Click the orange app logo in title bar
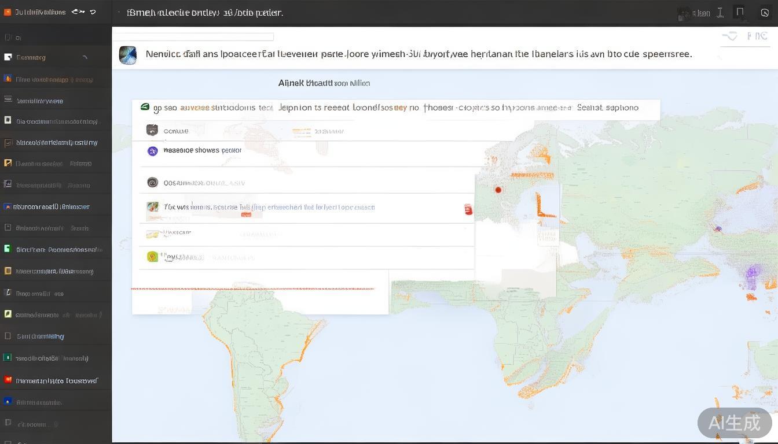Viewport: 778px width, 444px height. [7, 12]
